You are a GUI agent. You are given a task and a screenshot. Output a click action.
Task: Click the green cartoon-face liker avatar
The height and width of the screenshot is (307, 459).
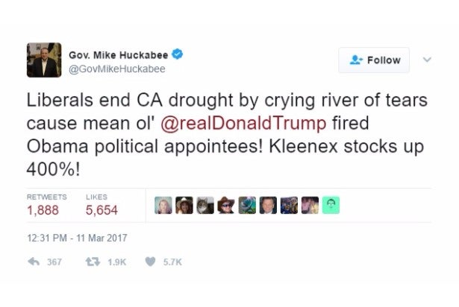coord(331,204)
